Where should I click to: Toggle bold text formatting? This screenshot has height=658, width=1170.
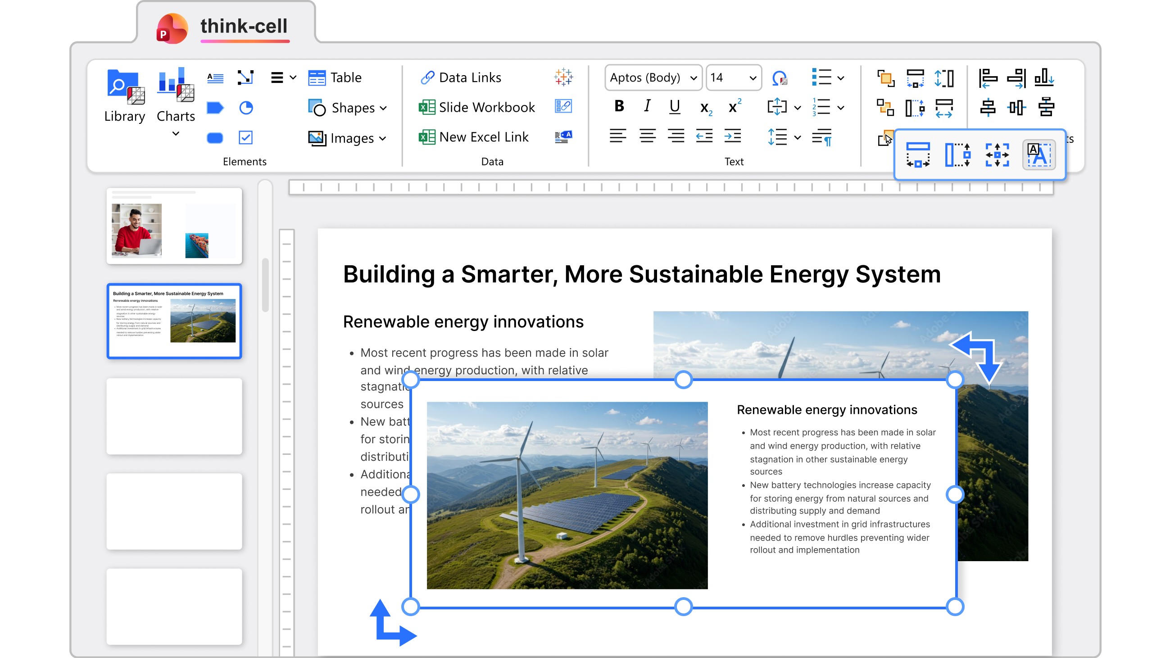pos(619,106)
